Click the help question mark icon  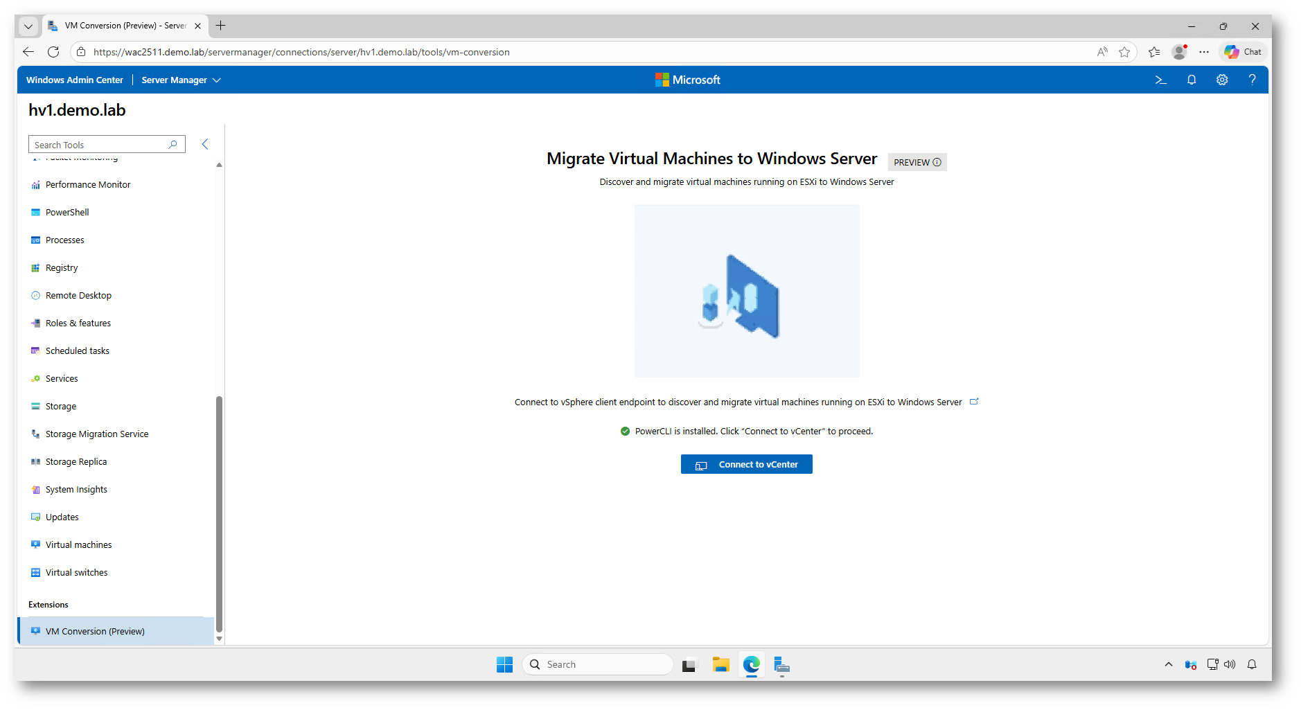tap(1252, 80)
